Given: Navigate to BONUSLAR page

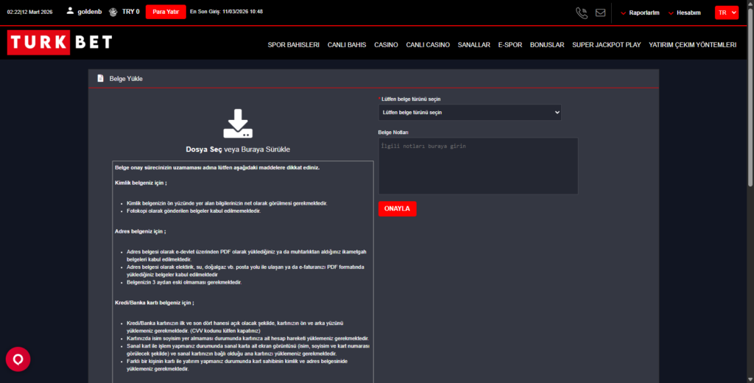Looking at the screenshot, I should click(x=547, y=45).
